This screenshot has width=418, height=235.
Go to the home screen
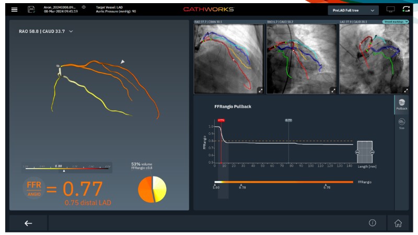398,223
